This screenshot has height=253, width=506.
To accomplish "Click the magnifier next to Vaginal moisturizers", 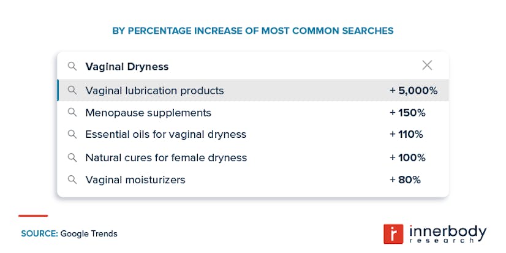I will coord(72,179).
